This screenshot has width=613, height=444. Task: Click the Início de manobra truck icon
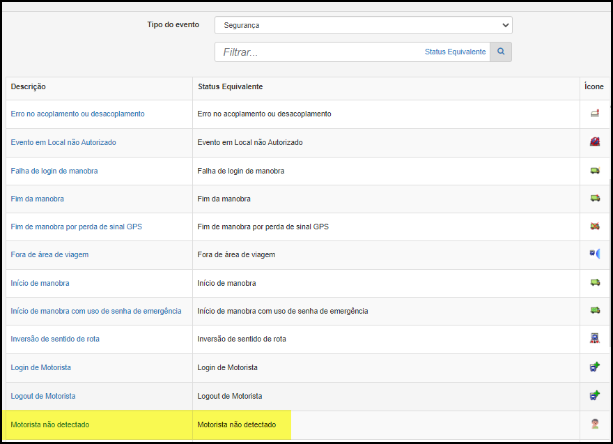[595, 282]
